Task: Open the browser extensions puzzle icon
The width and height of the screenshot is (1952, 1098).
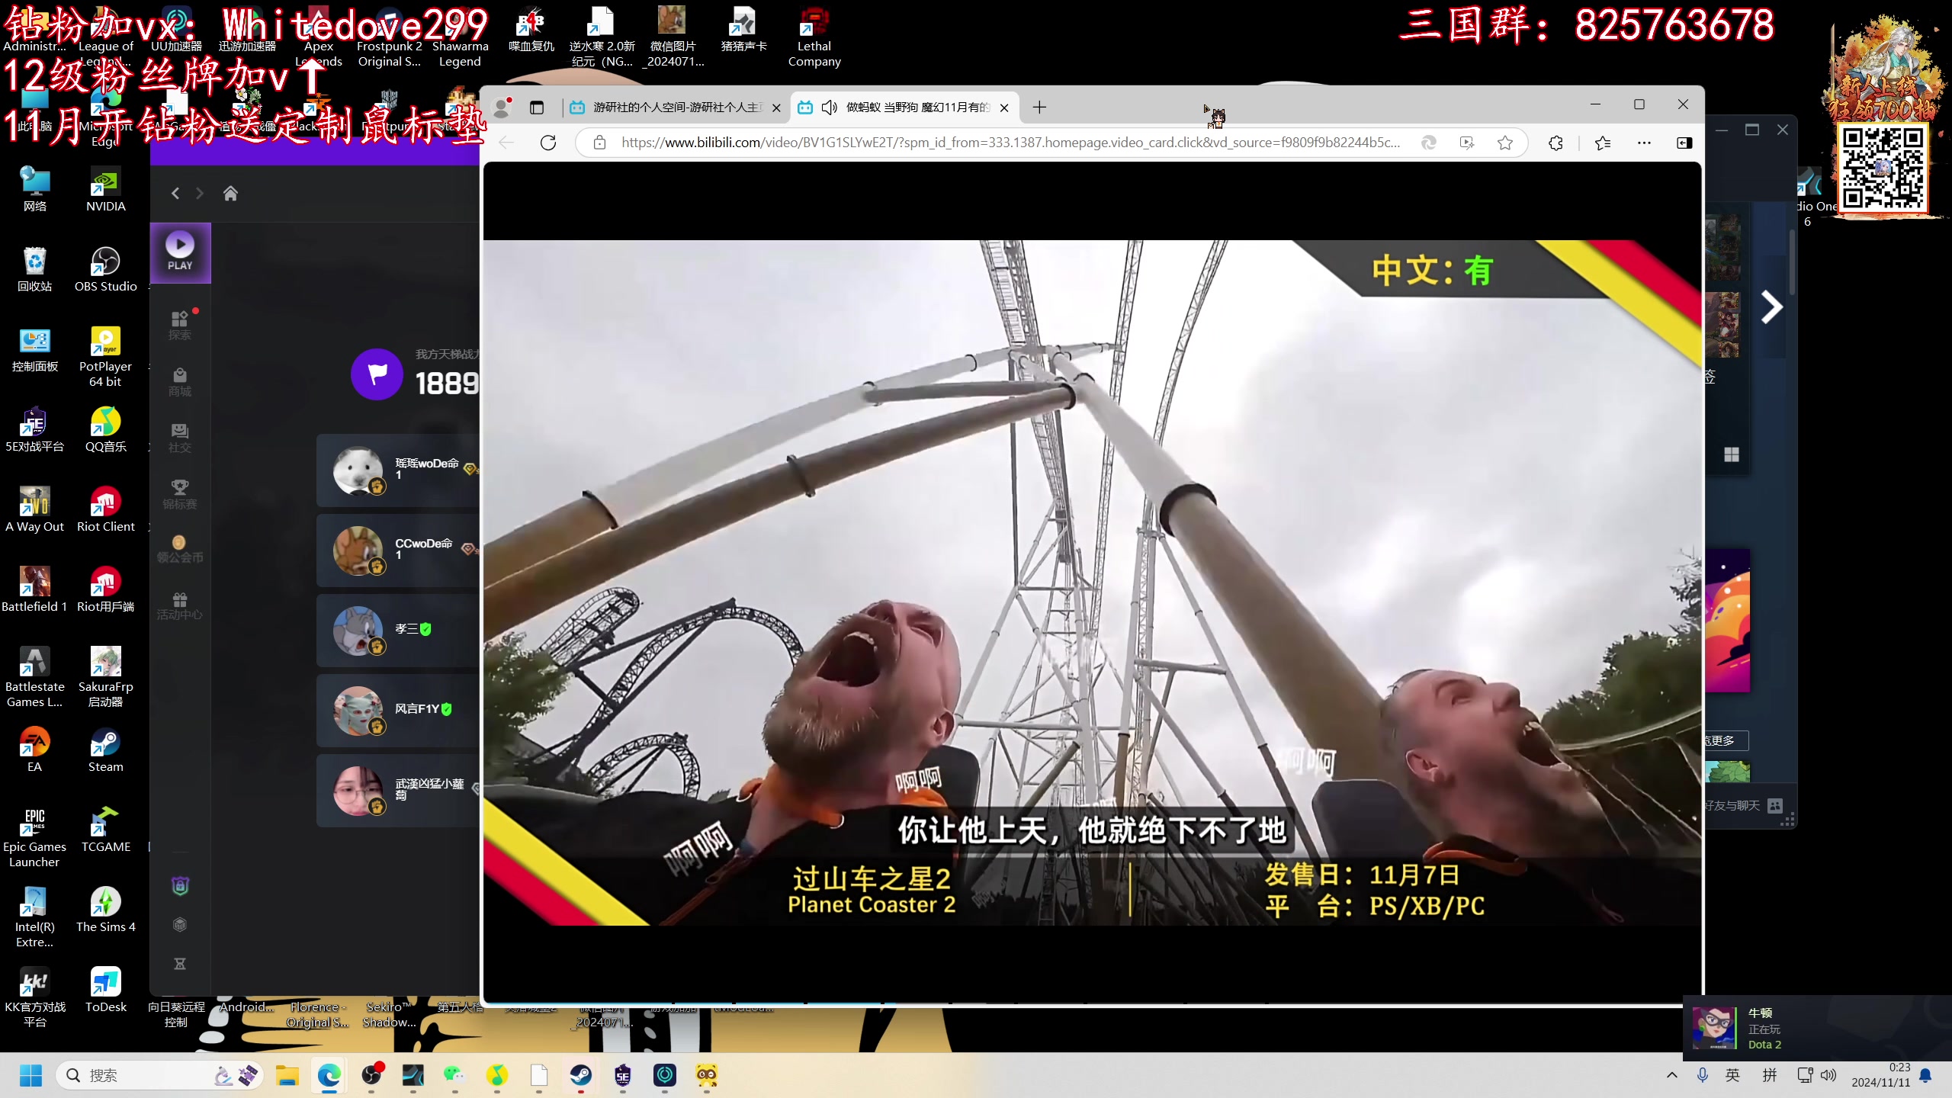Action: 1555,143
